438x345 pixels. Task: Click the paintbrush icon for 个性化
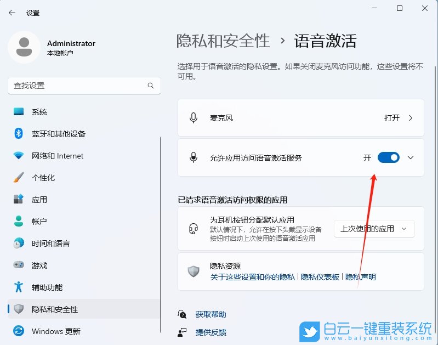(19, 177)
